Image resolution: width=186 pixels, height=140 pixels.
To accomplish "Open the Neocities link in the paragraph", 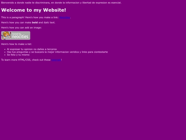I will tap(65, 18).
